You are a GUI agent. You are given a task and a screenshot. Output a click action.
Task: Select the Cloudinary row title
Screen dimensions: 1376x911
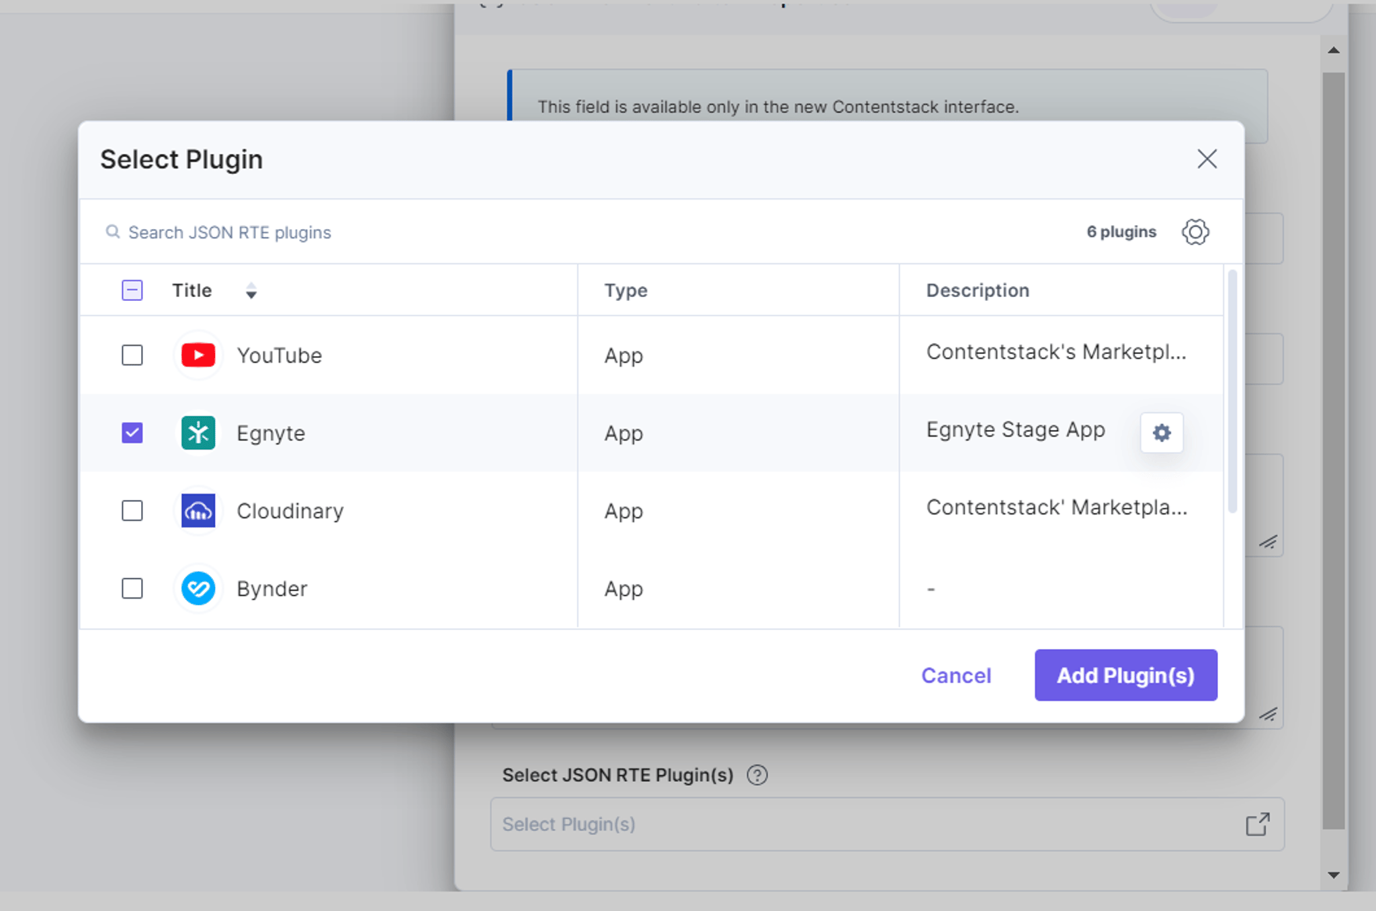click(290, 511)
